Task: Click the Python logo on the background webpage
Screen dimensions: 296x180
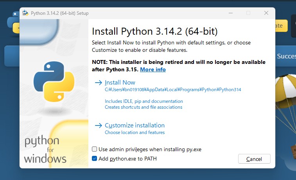Action: pos(13,21)
